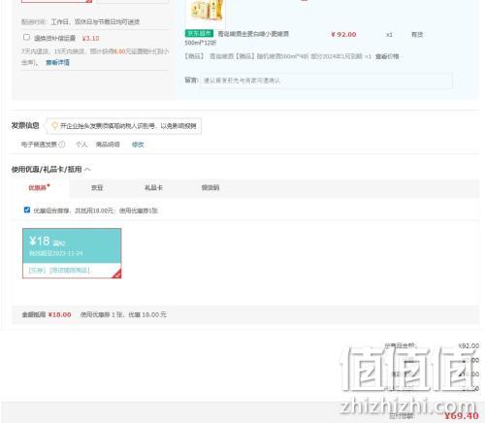The width and height of the screenshot is (485, 423).
Task: Enable the 退换货补偿运费 ¥3.10 checkbox
Action: pyautogui.click(x=26, y=37)
